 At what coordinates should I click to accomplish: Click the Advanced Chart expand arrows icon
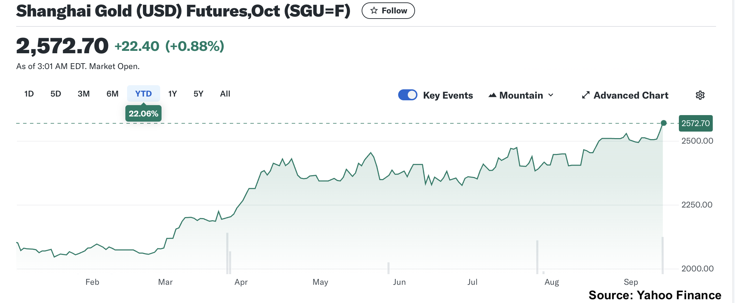[586, 95]
